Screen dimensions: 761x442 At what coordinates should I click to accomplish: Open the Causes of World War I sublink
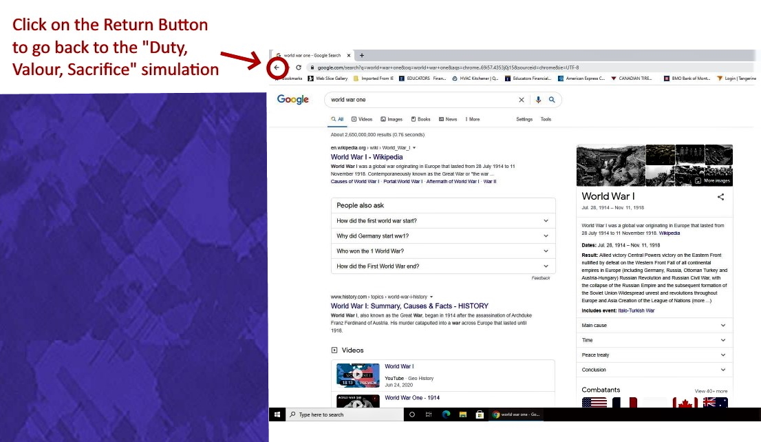pos(354,182)
